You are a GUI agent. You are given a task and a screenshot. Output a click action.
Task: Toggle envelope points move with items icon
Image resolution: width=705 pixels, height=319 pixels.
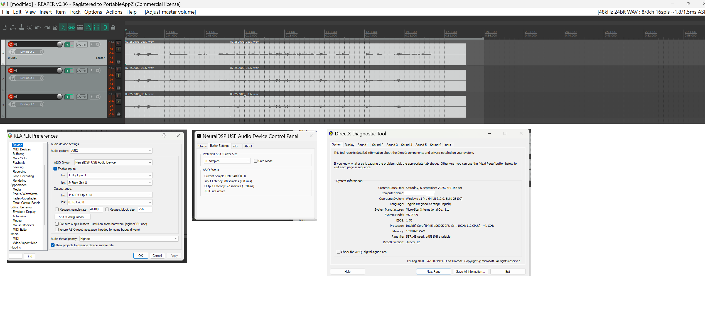(x=88, y=27)
